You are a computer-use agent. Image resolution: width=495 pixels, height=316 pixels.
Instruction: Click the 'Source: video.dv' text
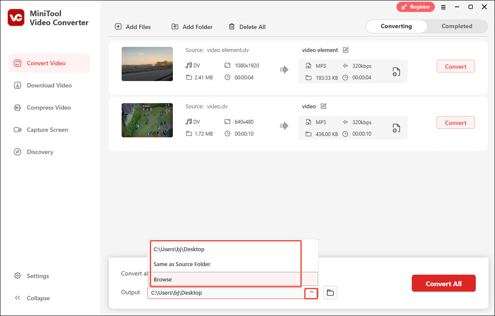point(207,106)
